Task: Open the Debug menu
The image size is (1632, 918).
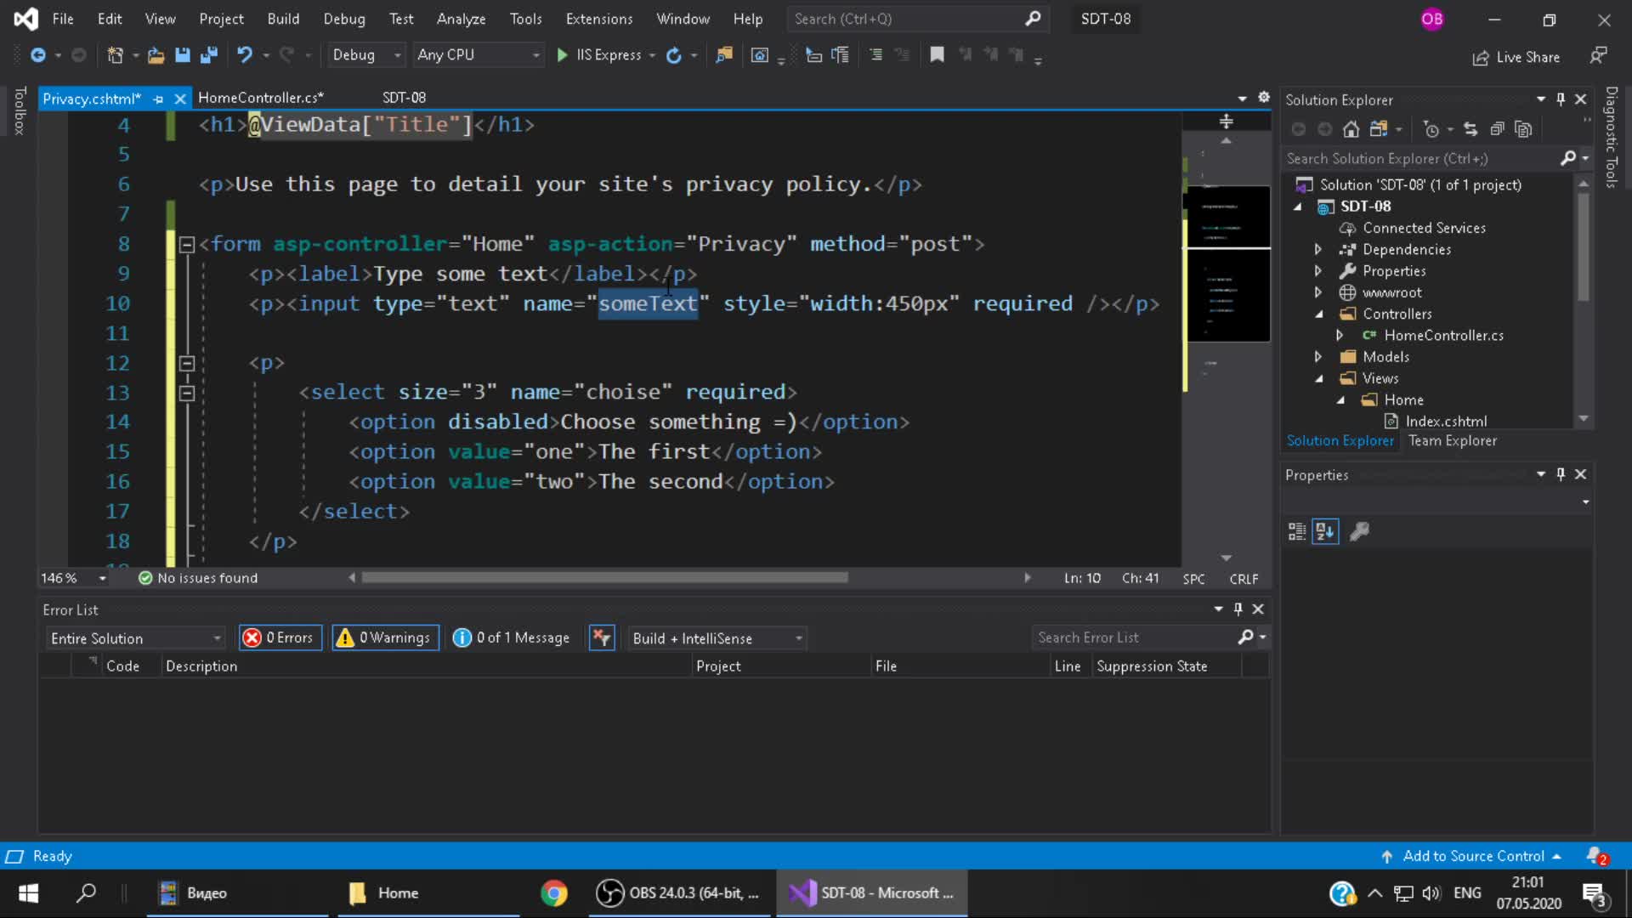Action: click(x=344, y=19)
